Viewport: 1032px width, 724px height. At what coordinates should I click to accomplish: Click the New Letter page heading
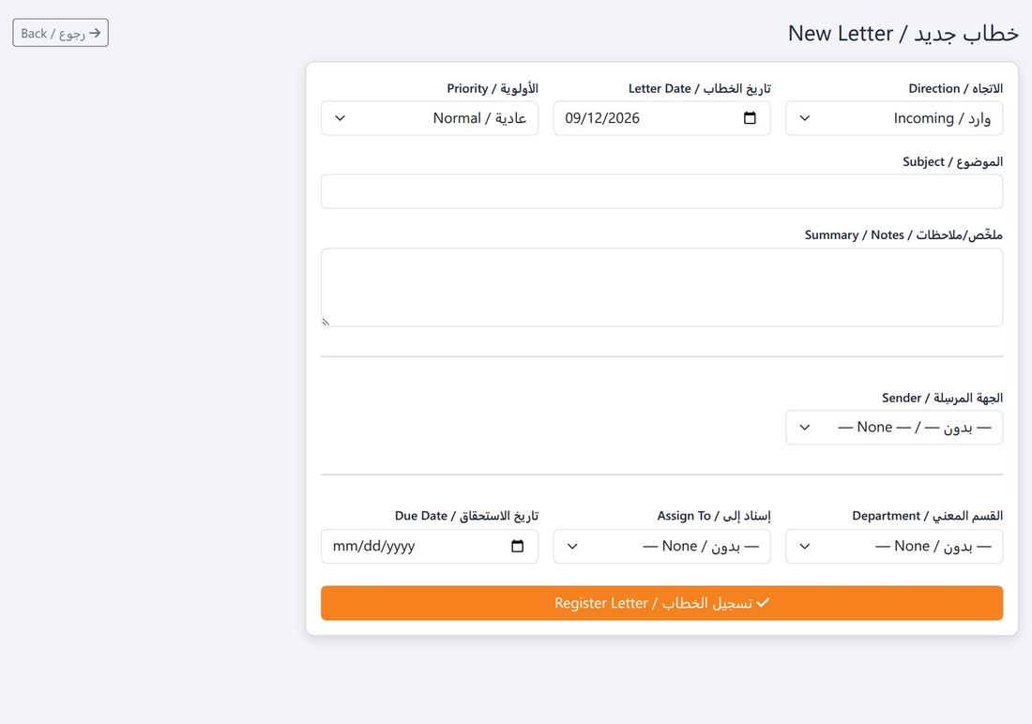pos(903,33)
